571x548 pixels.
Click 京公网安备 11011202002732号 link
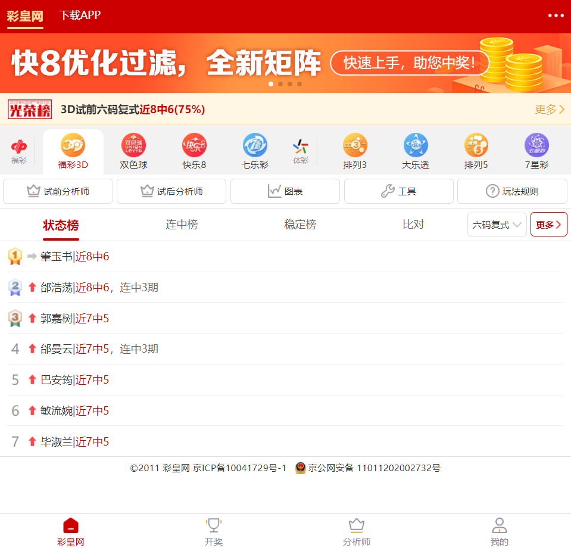click(x=375, y=468)
